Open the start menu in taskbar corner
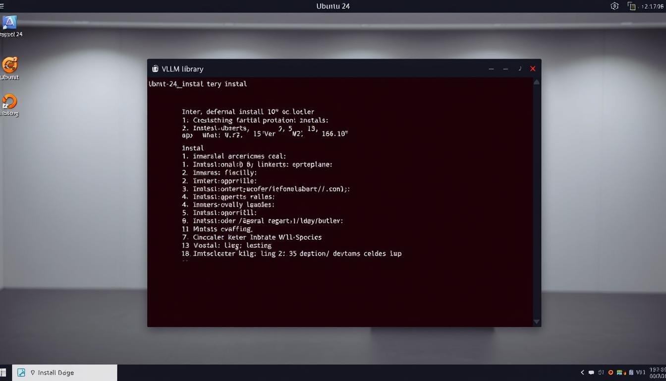This screenshot has width=666, height=381. (x=3, y=372)
